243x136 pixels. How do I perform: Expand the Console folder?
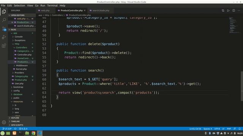19,37
